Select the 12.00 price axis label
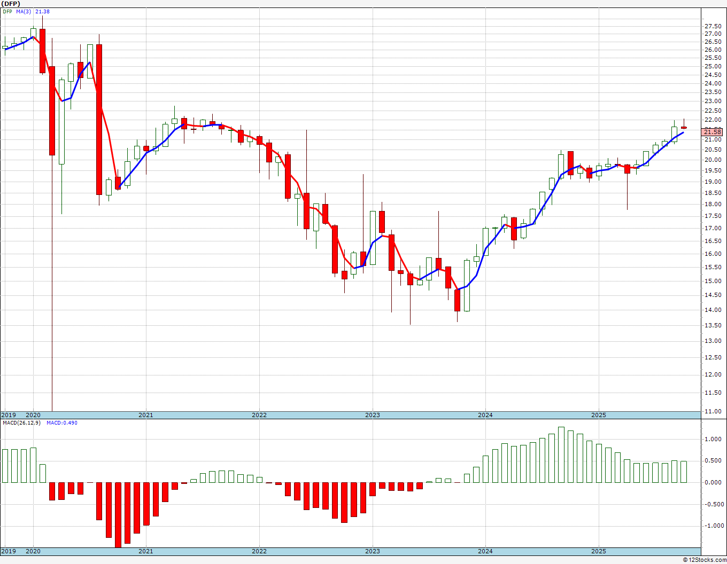Screen dimensions: 727x564 coord(713,374)
